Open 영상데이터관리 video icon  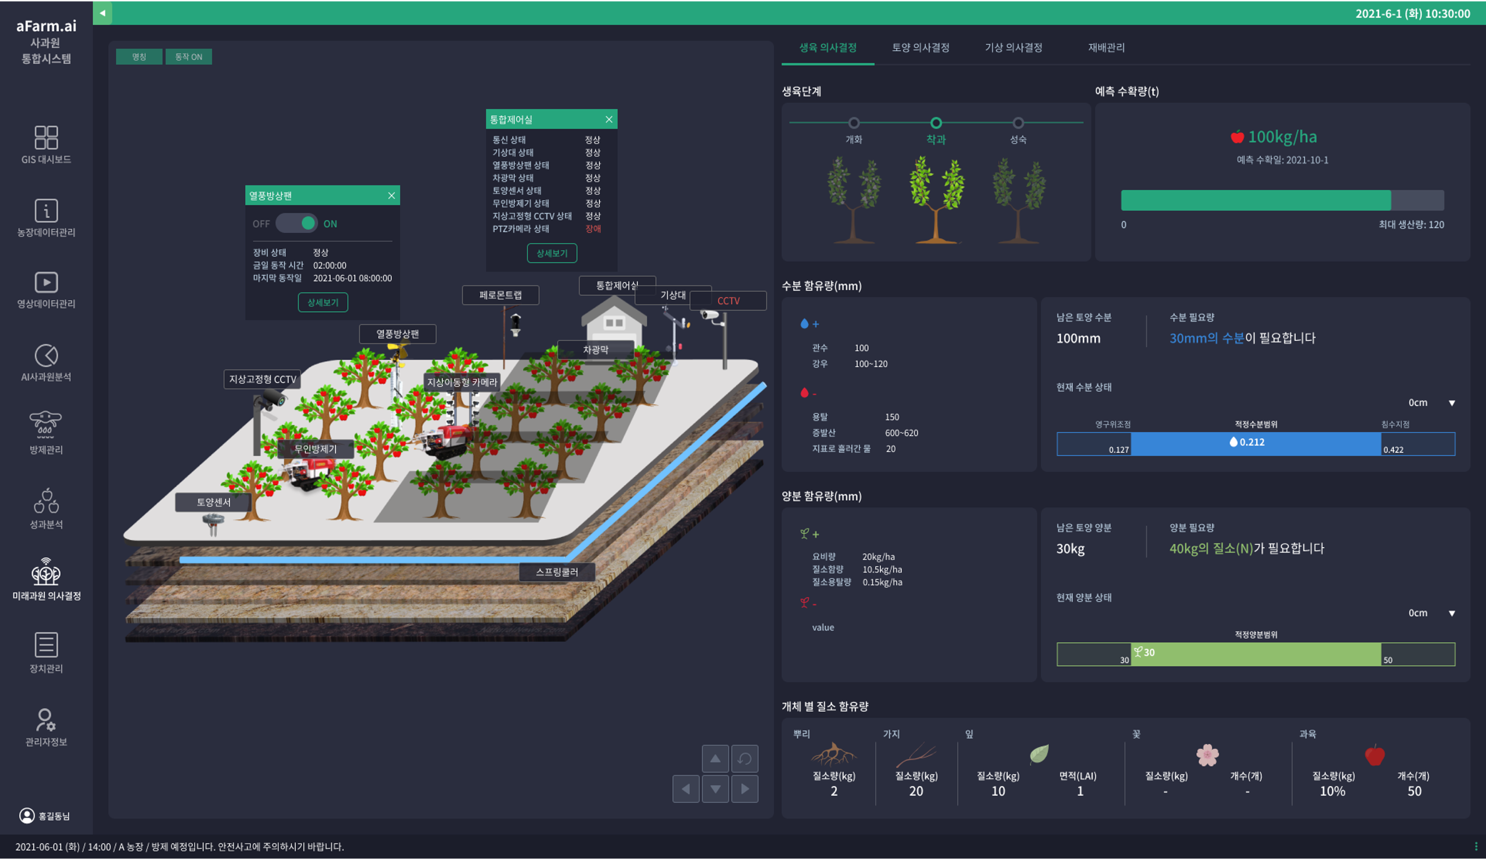(46, 283)
